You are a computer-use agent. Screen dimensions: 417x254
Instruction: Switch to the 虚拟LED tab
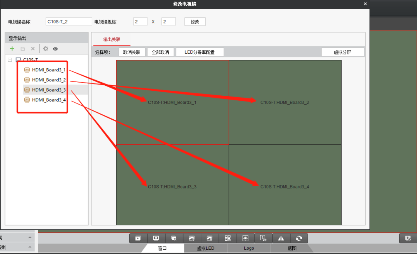(205, 248)
